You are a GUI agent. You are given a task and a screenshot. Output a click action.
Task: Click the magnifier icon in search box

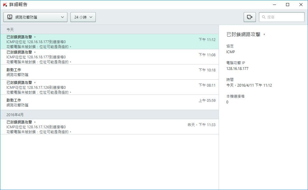pyautogui.click(x=263, y=17)
